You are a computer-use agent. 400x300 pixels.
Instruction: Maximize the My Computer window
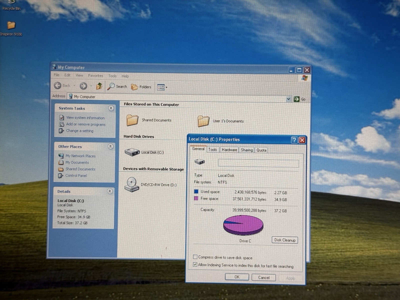click(x=299, y=70)
